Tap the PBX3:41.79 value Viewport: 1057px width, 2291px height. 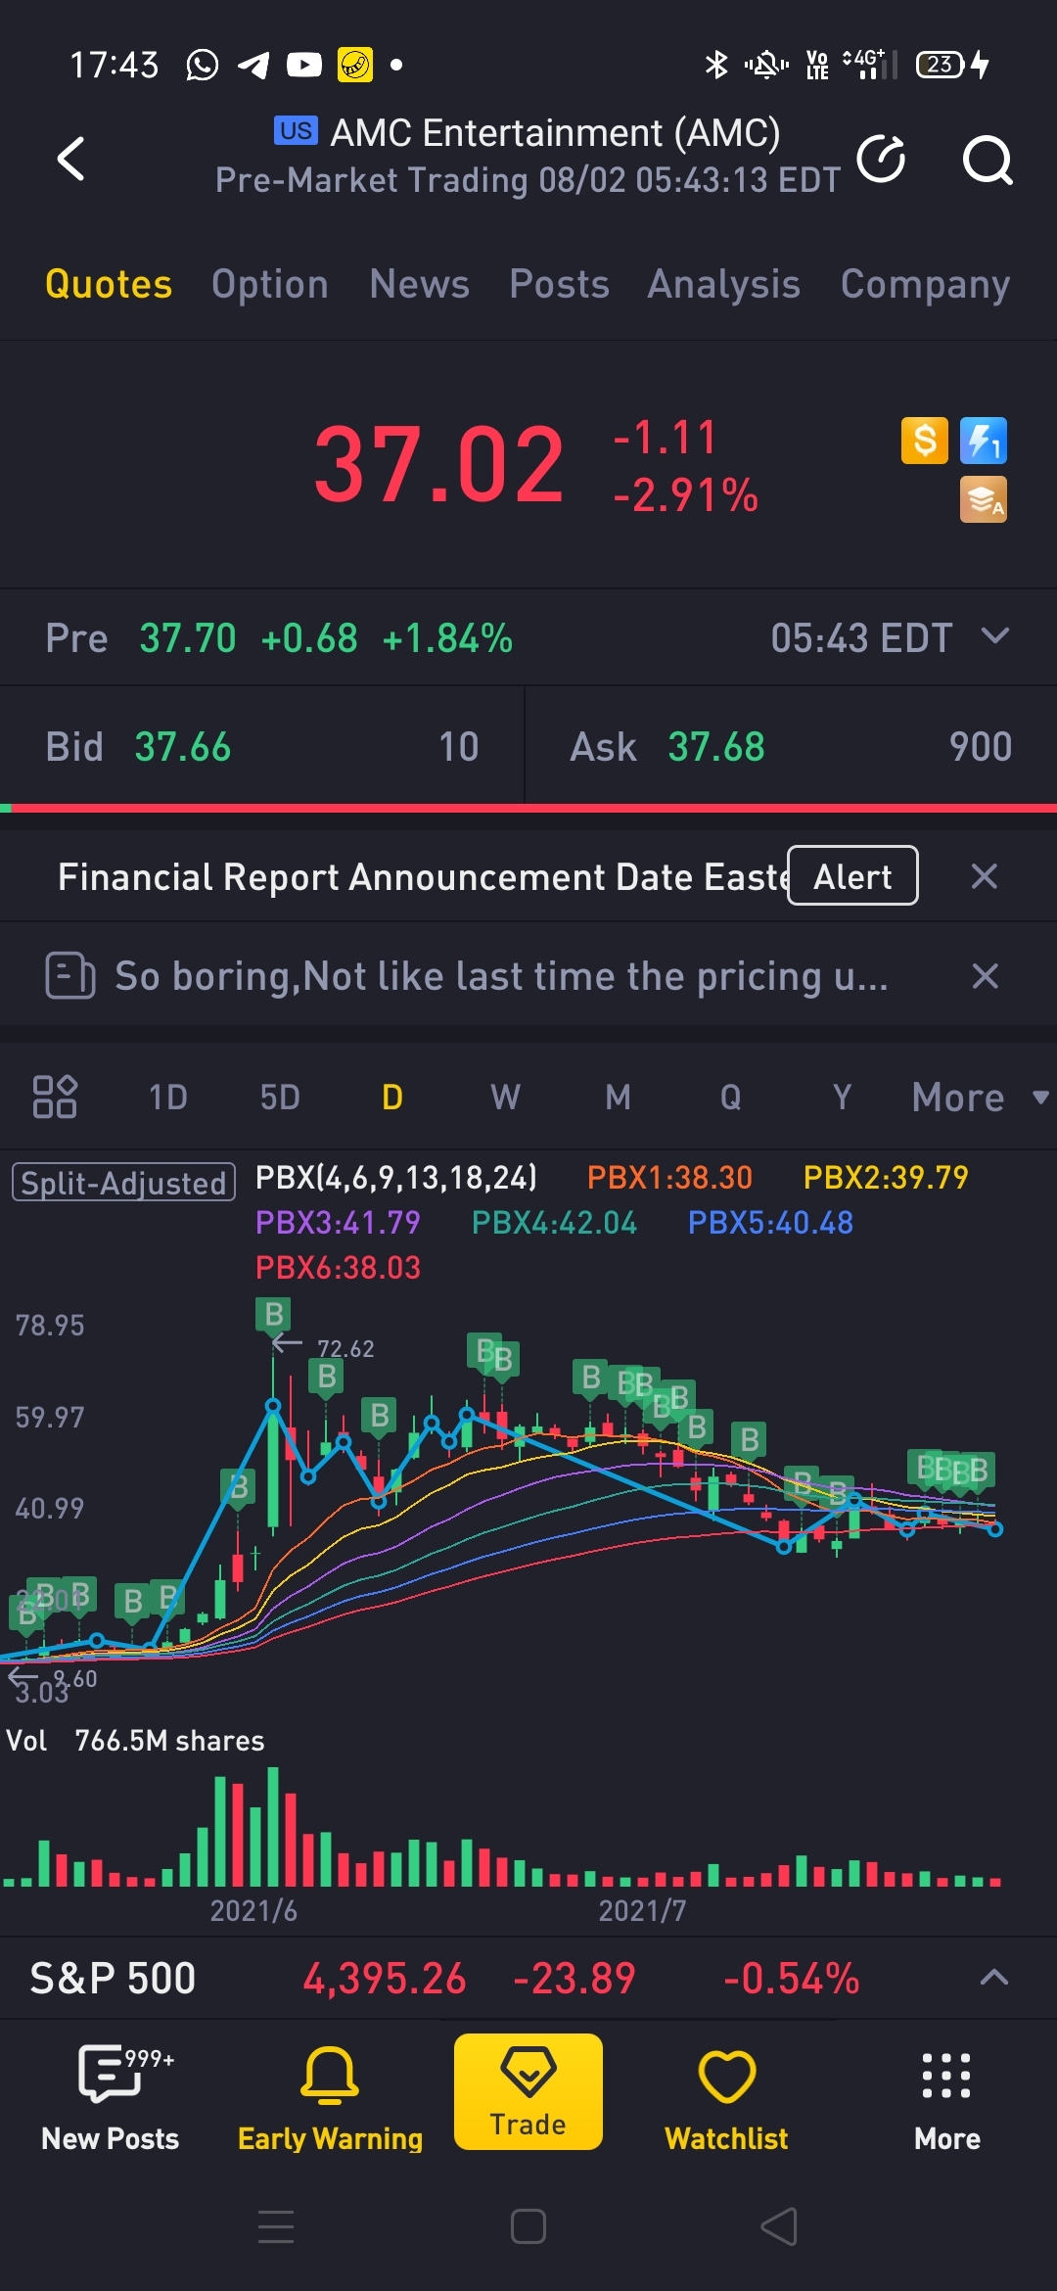(x=338, y=1222)
